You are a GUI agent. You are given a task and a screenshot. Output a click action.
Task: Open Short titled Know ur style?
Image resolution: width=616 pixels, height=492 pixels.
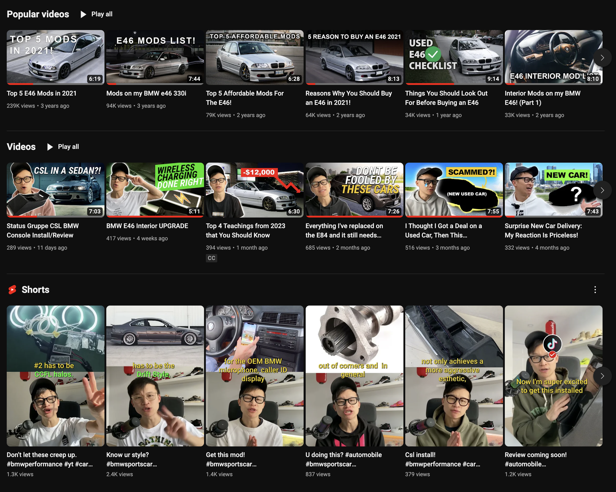(x=132, y=459)
